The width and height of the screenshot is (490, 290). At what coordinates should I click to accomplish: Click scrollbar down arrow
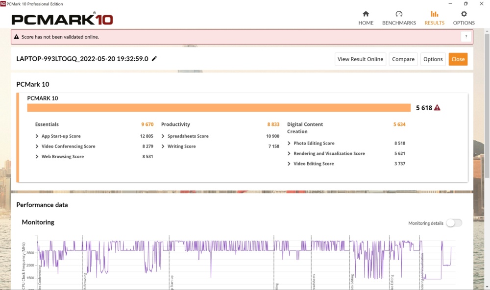[487, 287]
